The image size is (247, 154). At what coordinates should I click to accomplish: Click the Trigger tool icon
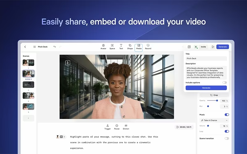coord(107,127)
